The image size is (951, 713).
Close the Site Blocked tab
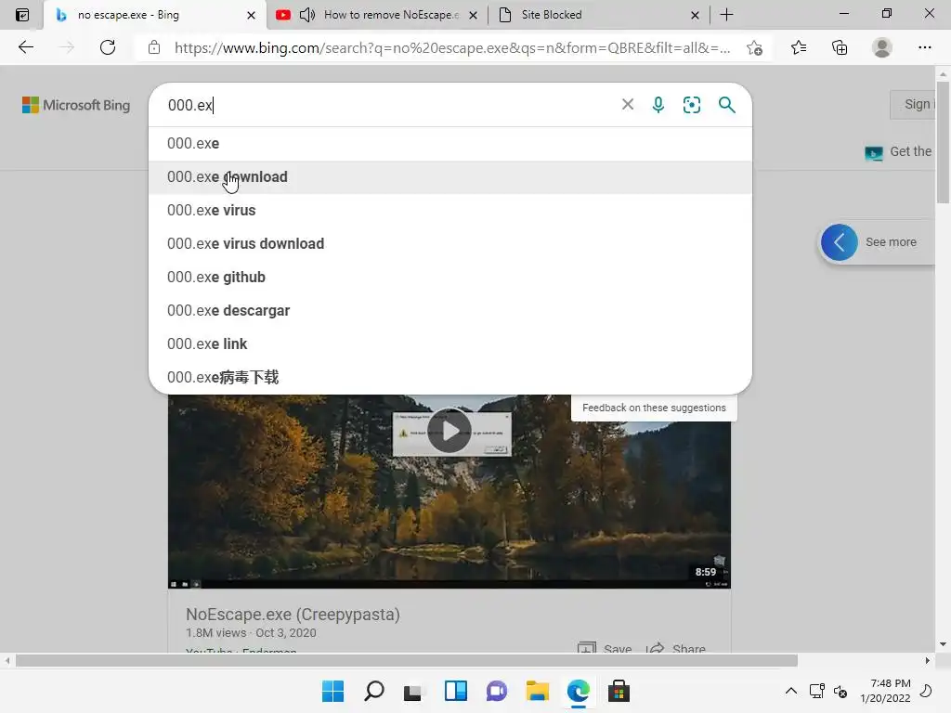click(x=695, y=15)
